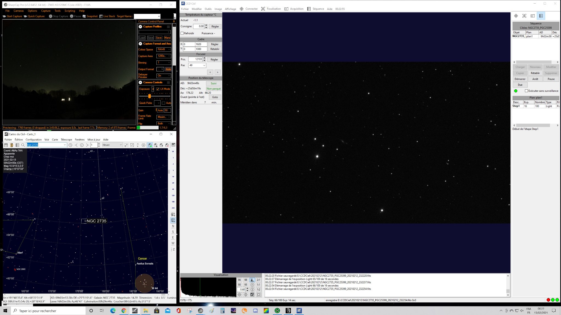561x315 pixels.
Task: Click the Snapshot icon in SharpCap toolbar
Action: 84,16
